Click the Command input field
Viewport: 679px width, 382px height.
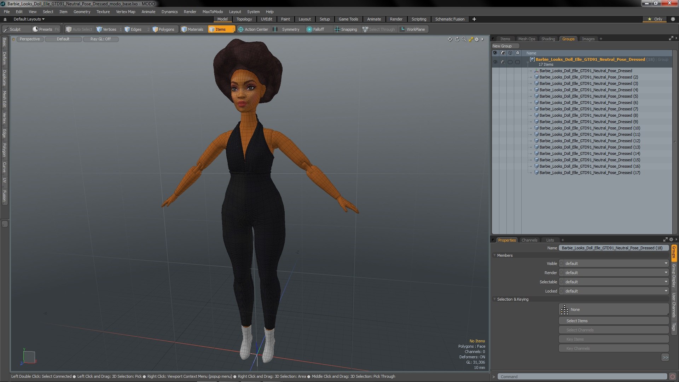click(582, 377)
